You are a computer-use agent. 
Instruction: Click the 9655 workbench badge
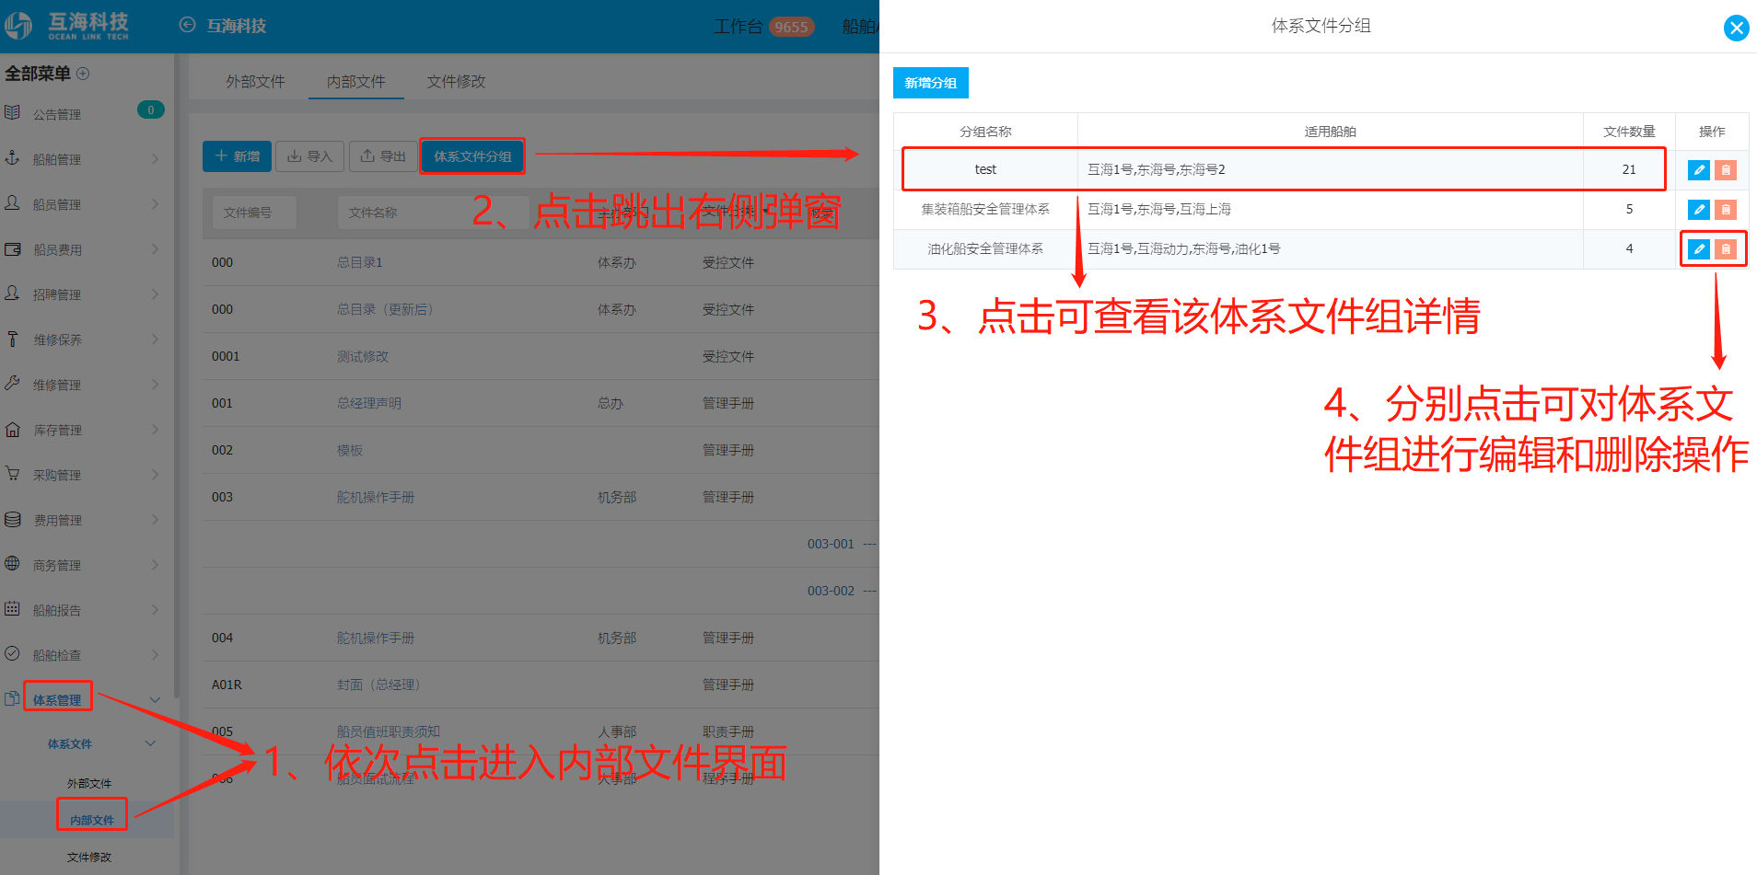[791, 27]
